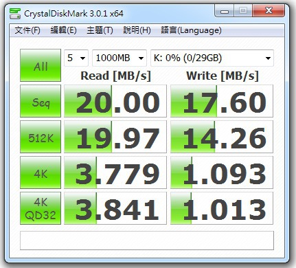Open the 說明(H) help menu
This screenshot has width=296, height=268.
(x=137, y=30)
